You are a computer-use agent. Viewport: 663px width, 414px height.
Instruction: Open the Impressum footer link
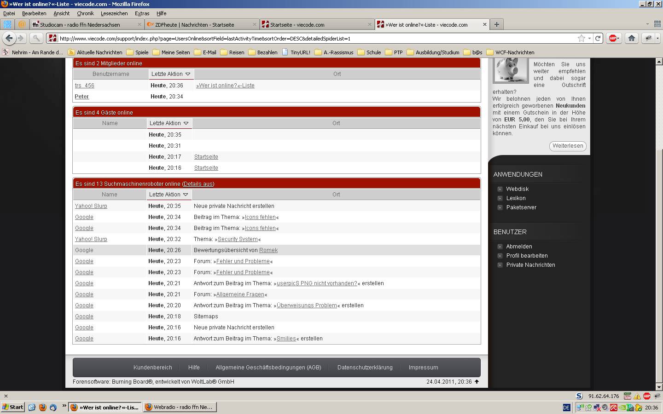pos(423,368)
